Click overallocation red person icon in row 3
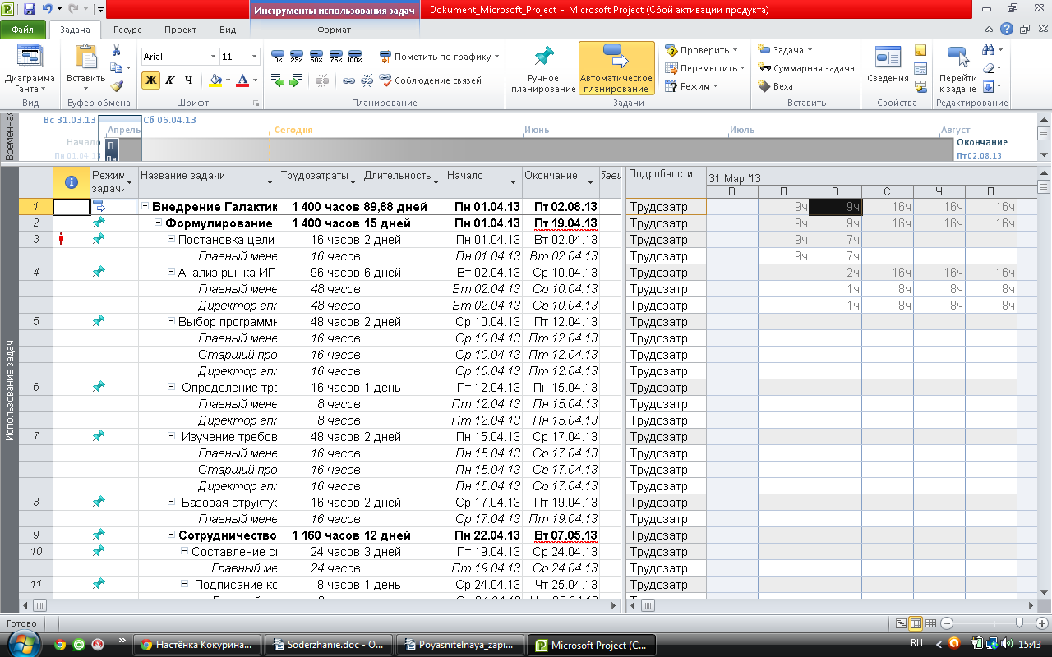 pos(61,239)
